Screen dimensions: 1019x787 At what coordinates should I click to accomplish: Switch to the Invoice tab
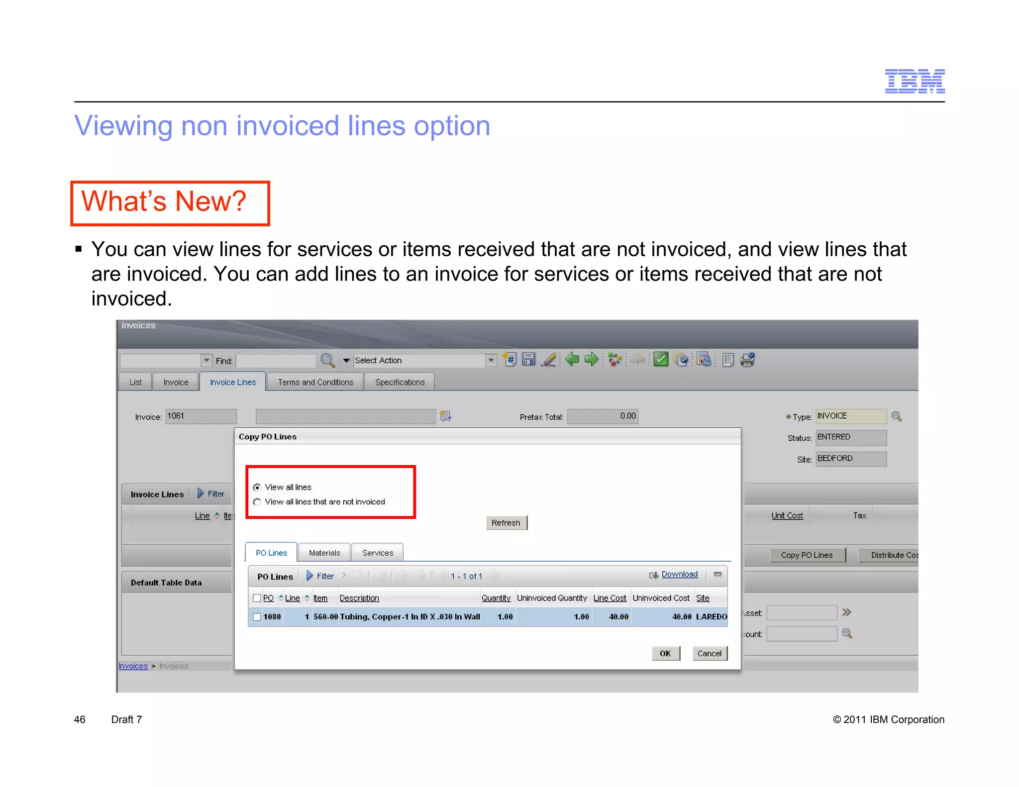[176, 382]
